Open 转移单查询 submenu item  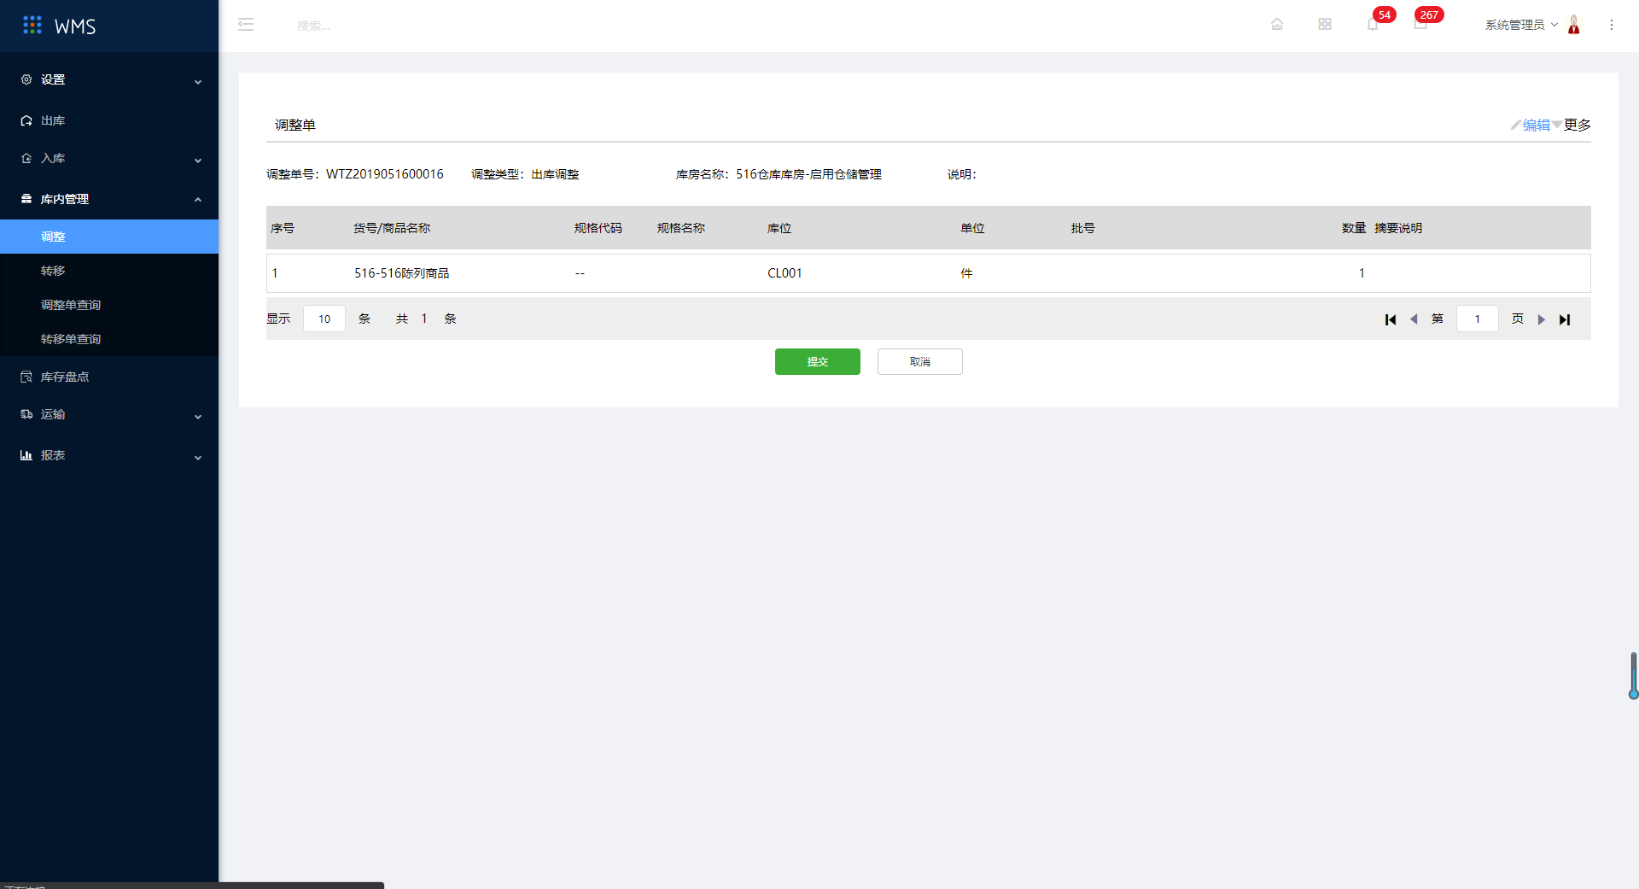click(x=109, y=339)
